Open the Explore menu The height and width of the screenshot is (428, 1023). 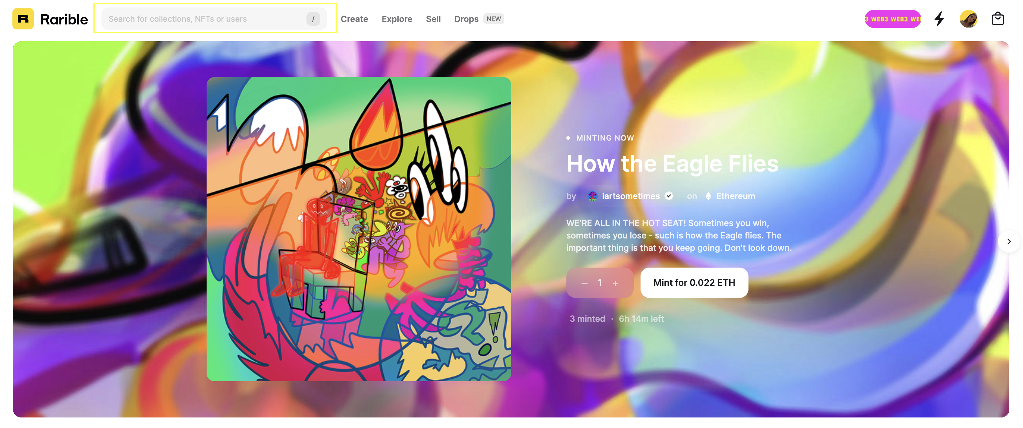coord(397,19)
